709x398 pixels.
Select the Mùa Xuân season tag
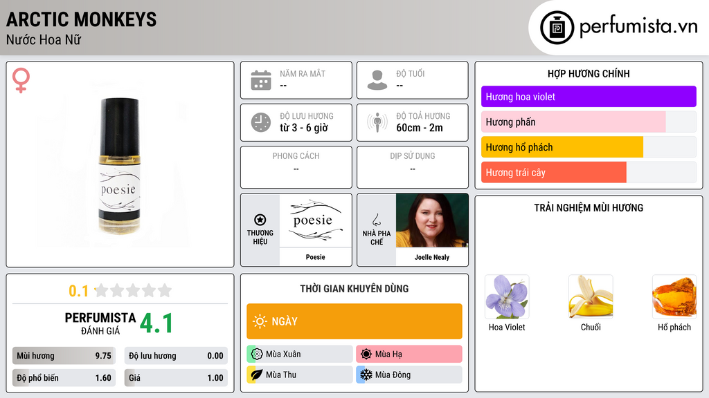(300, 354)
